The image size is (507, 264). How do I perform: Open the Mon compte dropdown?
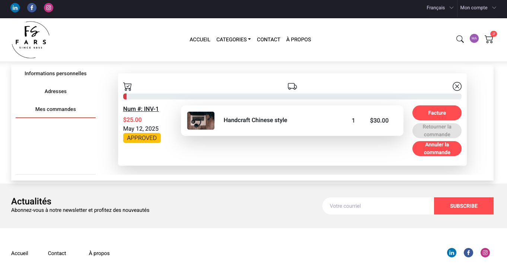coord(478,7)
